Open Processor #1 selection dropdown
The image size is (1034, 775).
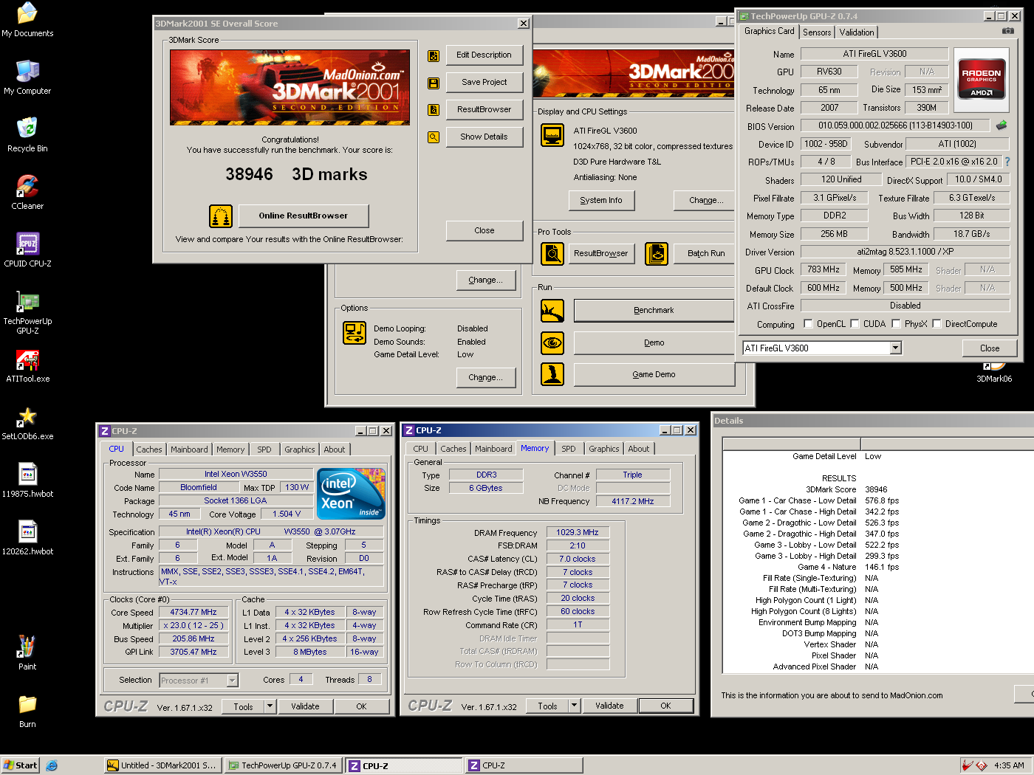232,681
